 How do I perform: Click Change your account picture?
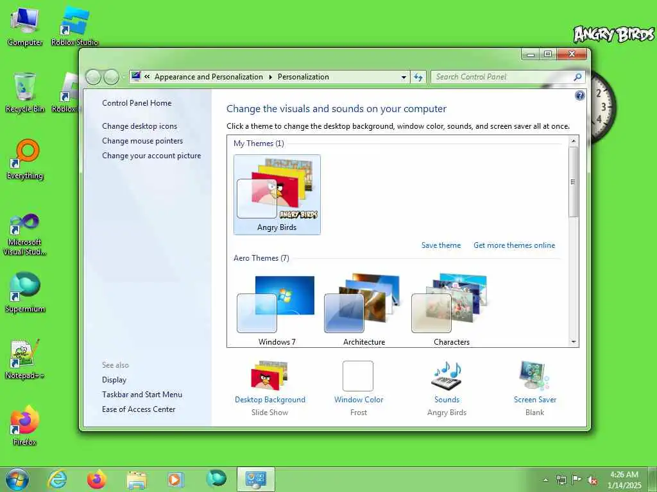(x=151, y=156)
